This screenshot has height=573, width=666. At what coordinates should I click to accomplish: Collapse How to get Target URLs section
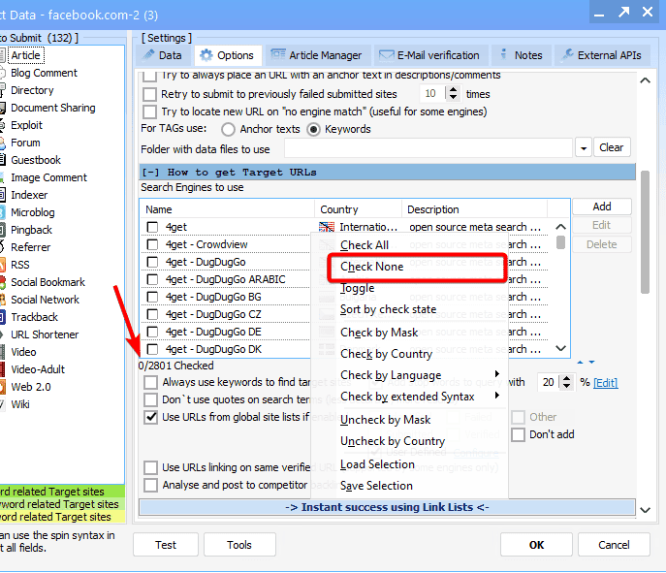(150, 172)
